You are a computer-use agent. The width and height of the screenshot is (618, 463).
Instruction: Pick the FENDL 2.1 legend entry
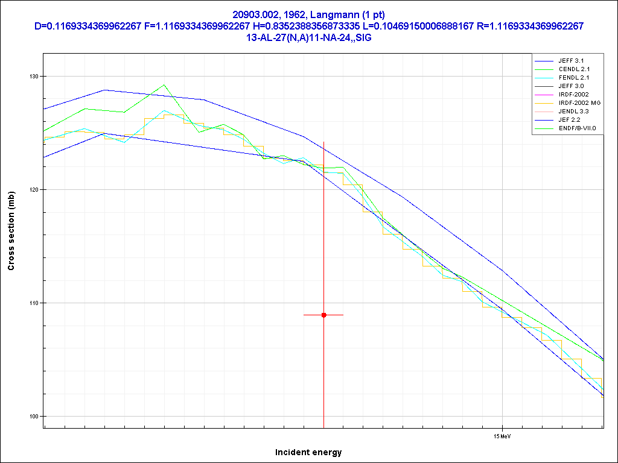point(573,78)
